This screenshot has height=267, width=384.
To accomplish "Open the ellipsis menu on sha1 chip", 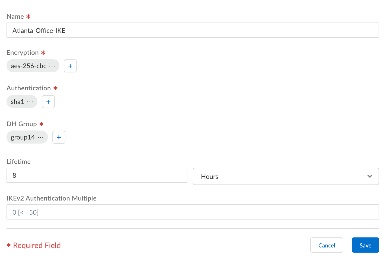I will click(30, 102).
